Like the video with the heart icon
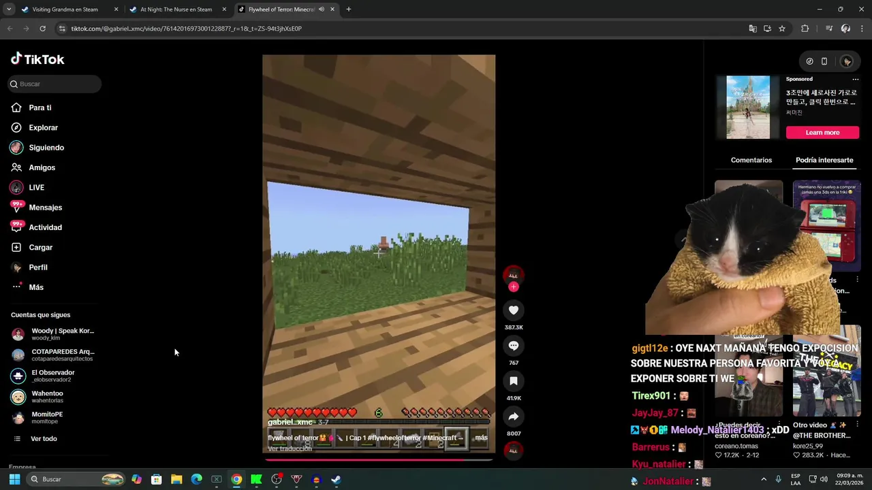Viewport: 872px width, 490px height. tap(514, 310)
